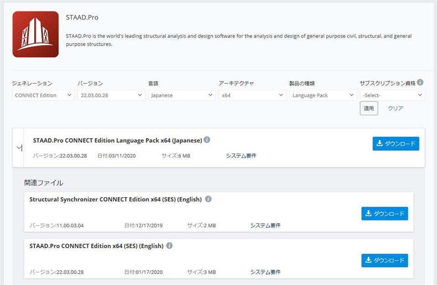Click the date text 12/17/2019
This screenshot has width=437, height=285.
point(149,225)
